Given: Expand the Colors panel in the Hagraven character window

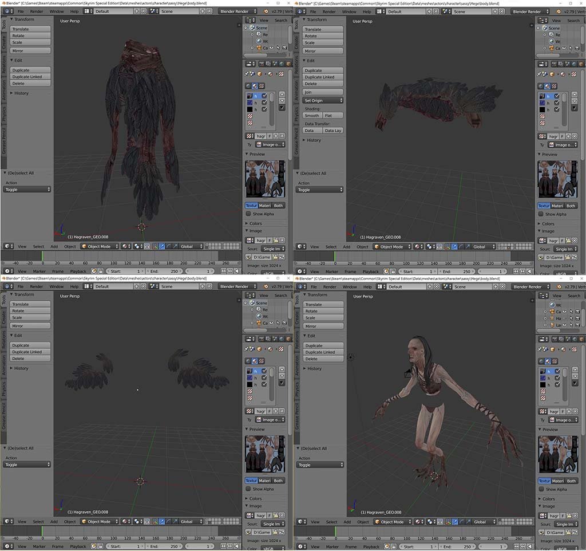Looking at the screenshot, I should pos(546,499).
